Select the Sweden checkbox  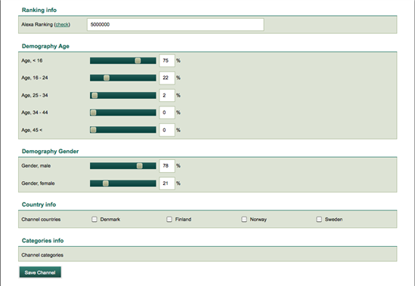pyautogui.click(x=319, y=220)
